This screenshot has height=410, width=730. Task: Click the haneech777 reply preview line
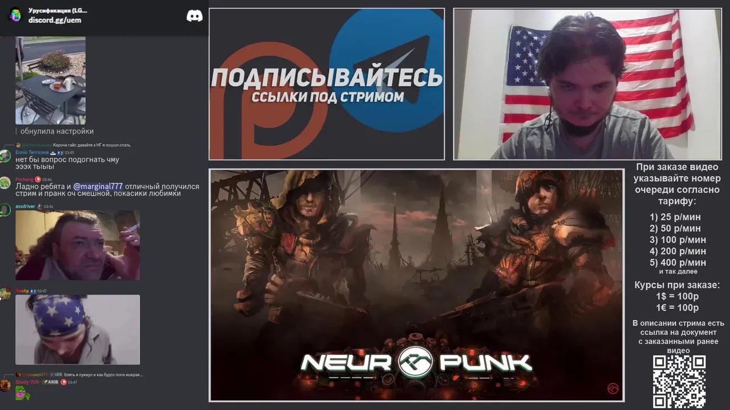(x=79, y=374)
